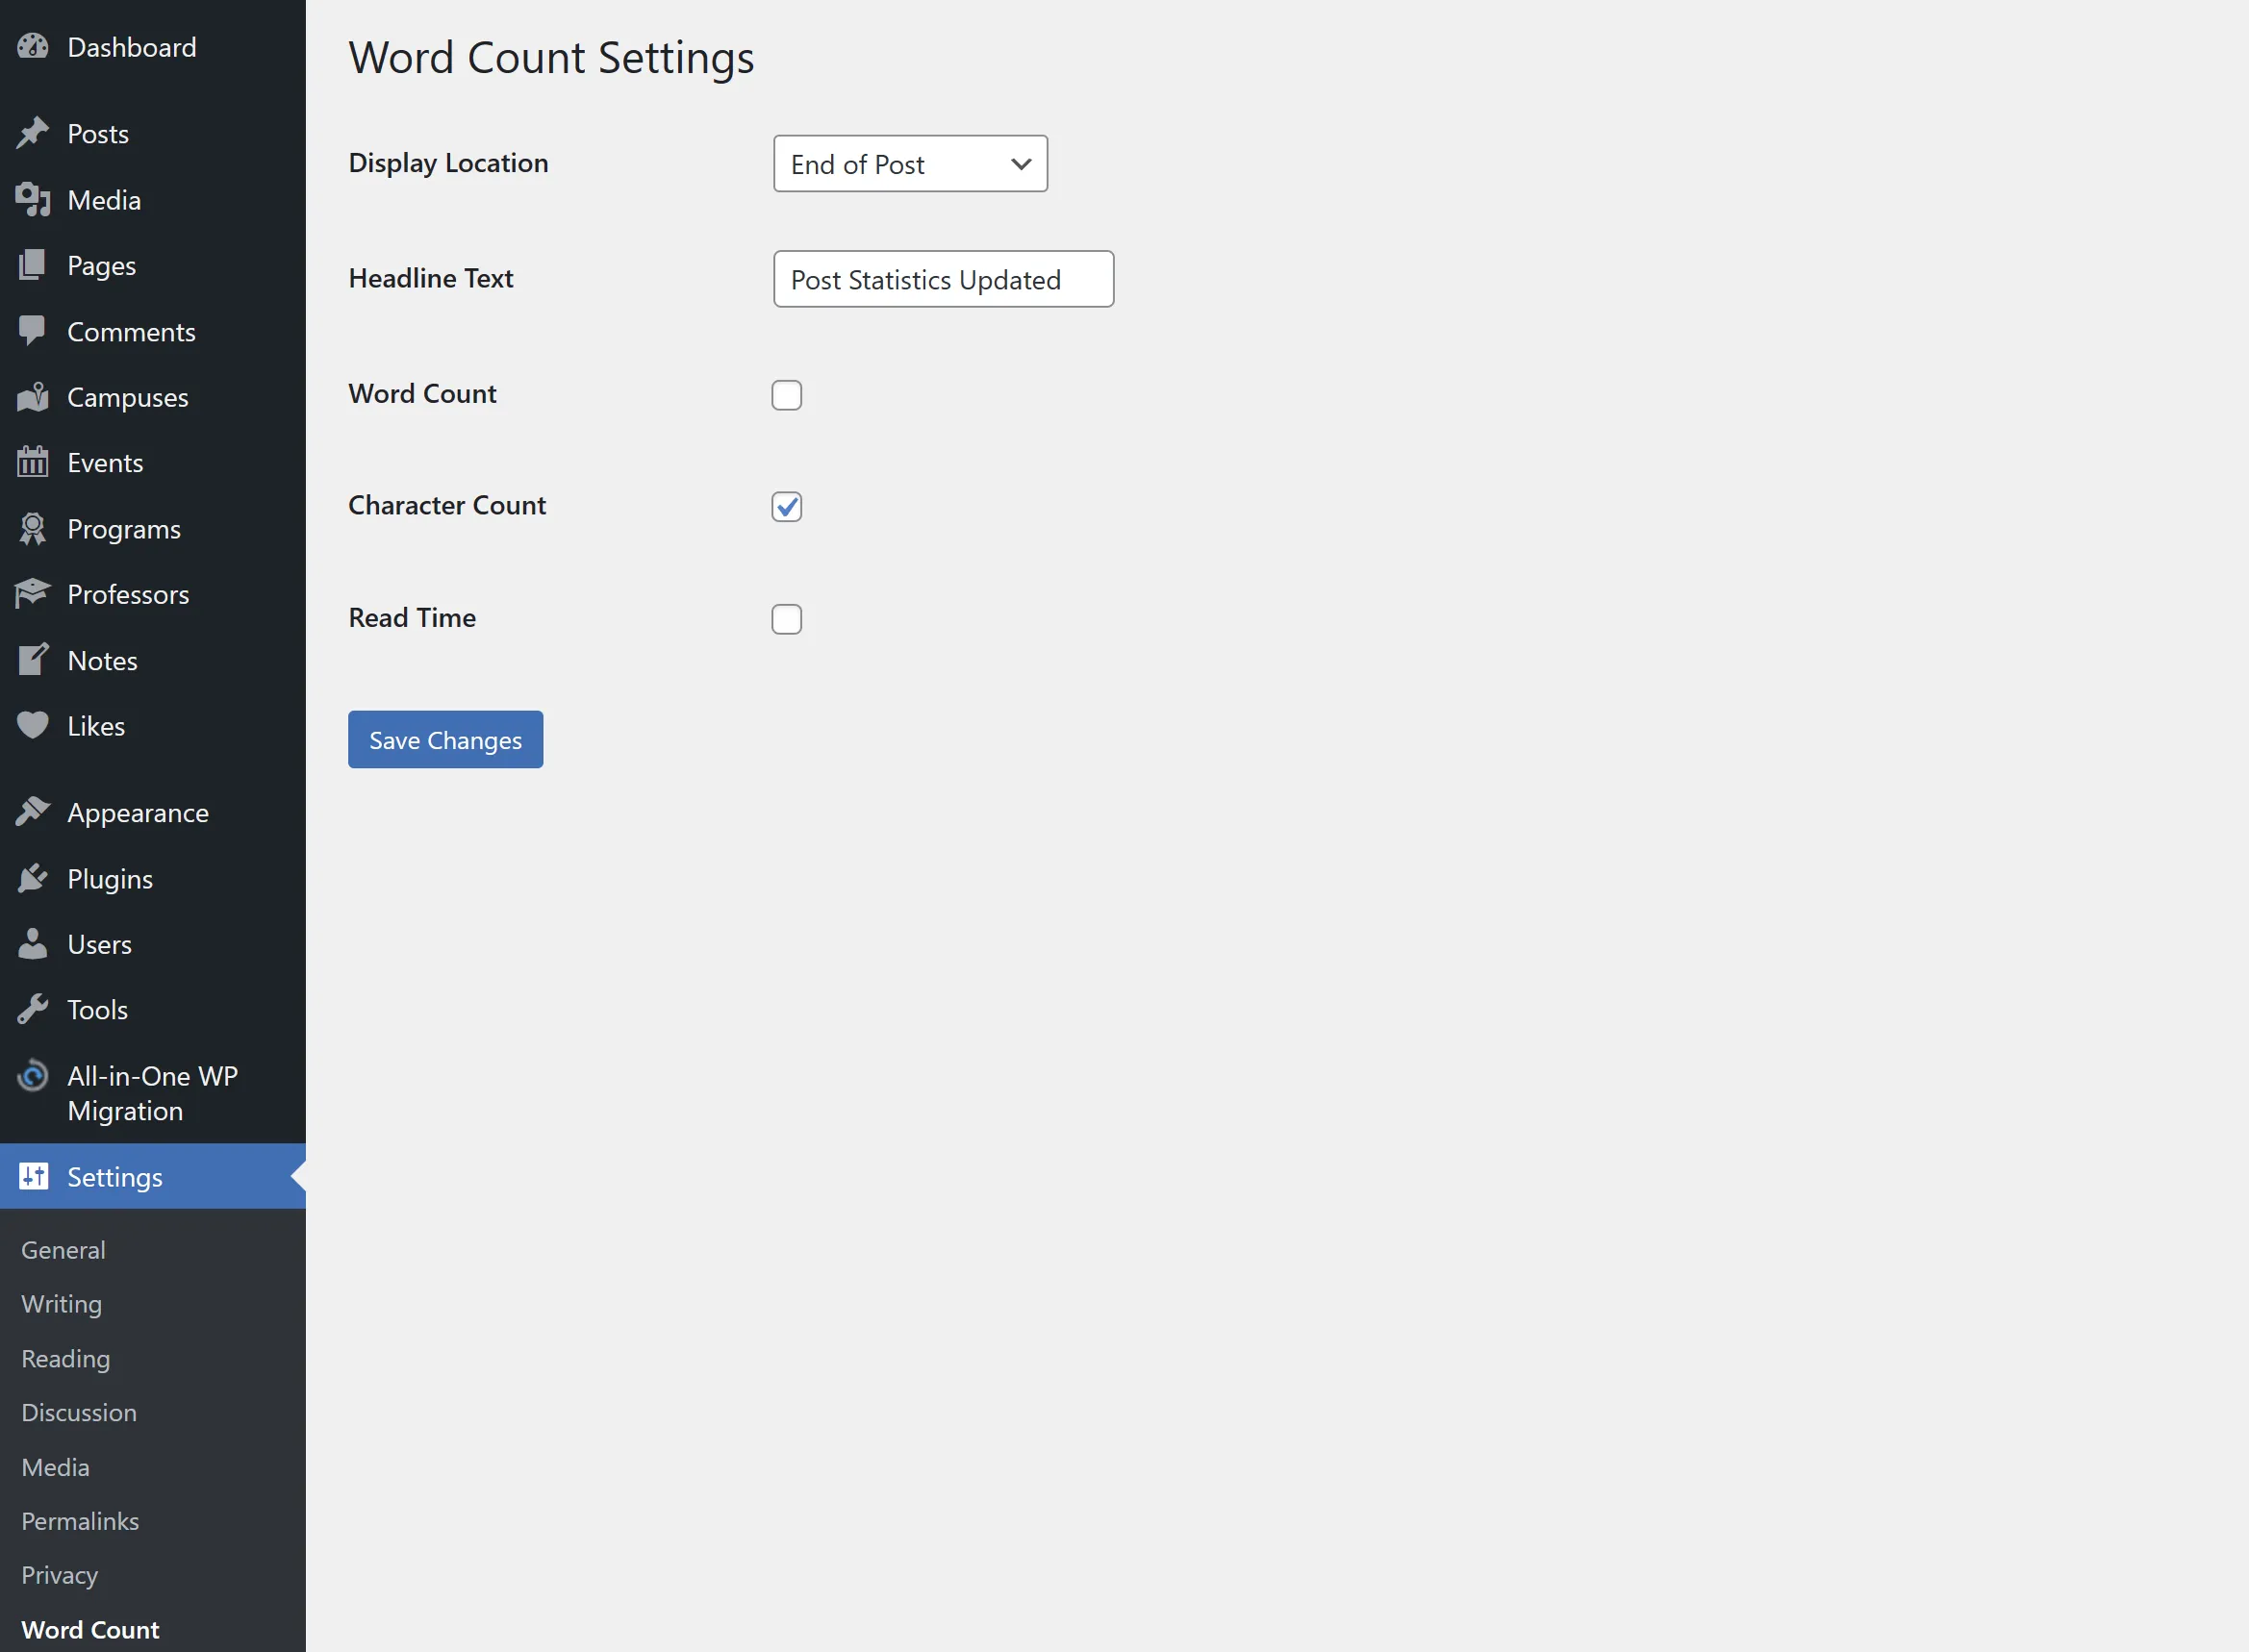Click the Headline Text field label
2249x1652 pixels.
(x=430, y=278)
